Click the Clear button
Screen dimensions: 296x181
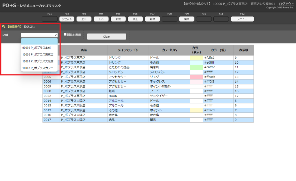pyautogui.click(x=106, y=37)
